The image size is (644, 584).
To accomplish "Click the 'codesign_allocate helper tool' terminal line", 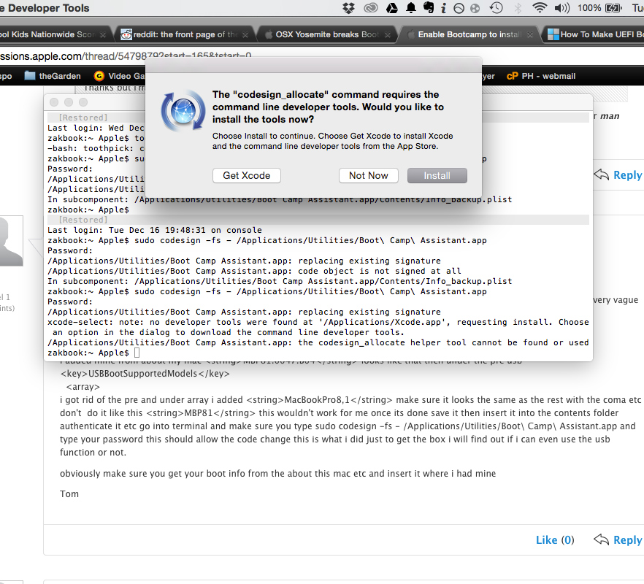I will [318, 342].
